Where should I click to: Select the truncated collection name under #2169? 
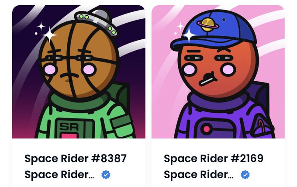(x=198, y=174)
